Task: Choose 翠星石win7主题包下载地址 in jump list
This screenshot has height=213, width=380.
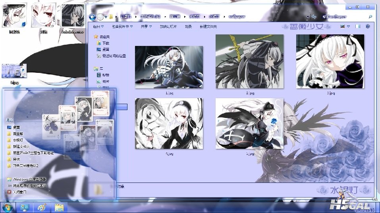Action: [33, 153]
